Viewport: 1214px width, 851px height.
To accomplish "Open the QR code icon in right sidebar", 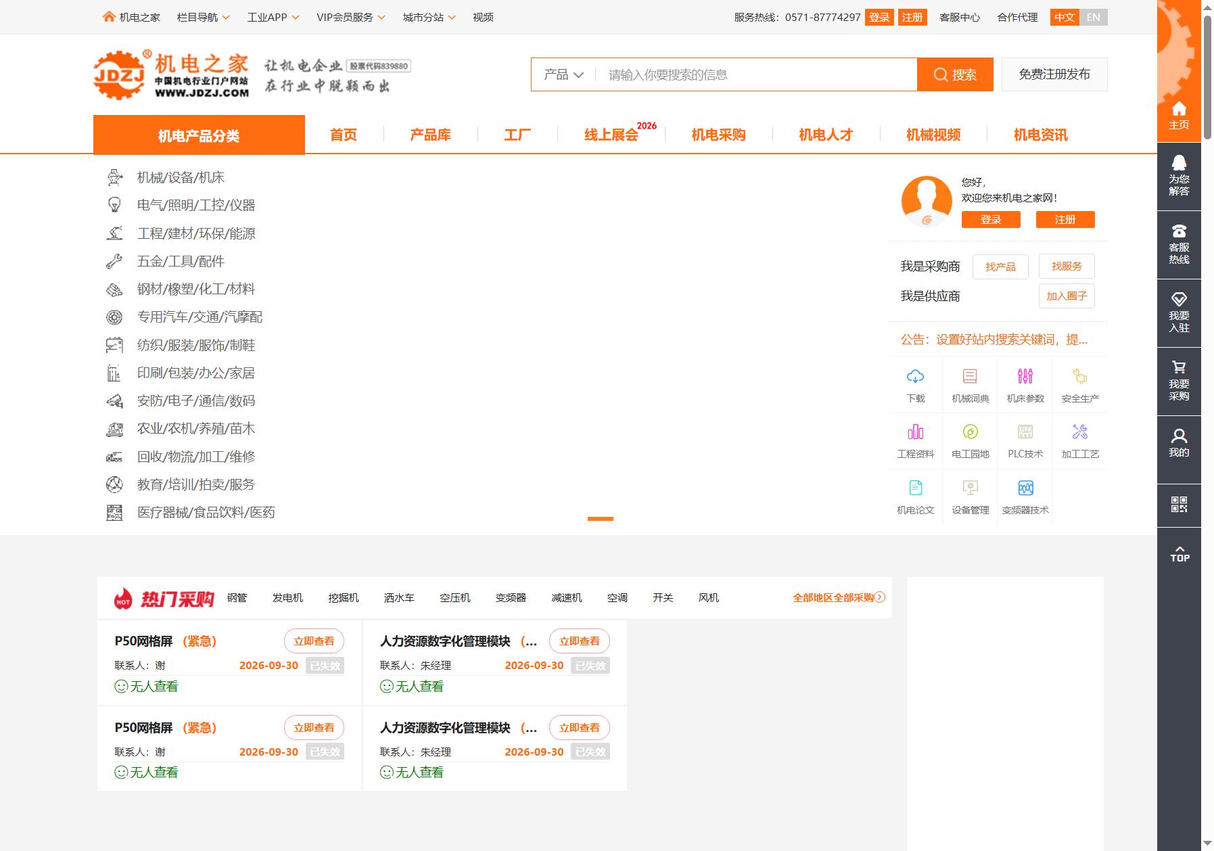I will [x=1179, y=505].
